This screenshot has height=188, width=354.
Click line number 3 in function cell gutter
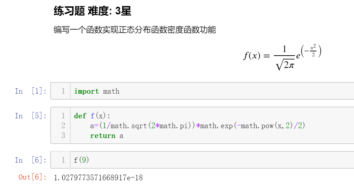click(x=63, y=136)
